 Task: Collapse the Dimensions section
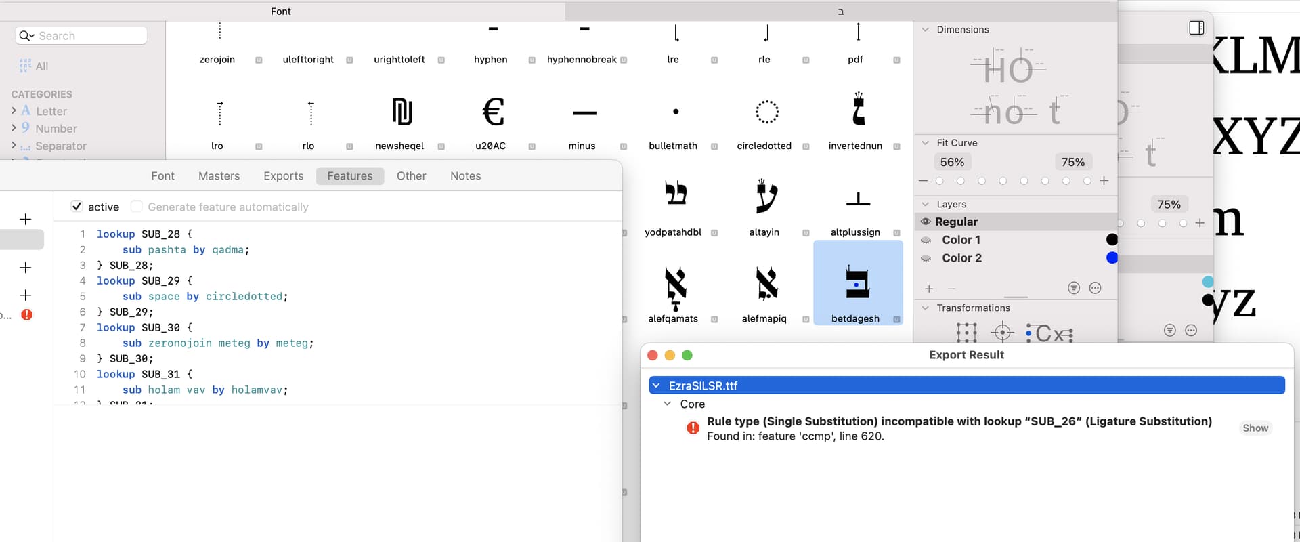(x=926, y=30)
